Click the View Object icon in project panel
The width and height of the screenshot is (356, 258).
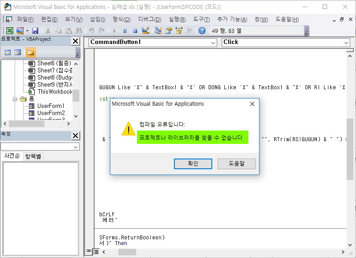18,52
